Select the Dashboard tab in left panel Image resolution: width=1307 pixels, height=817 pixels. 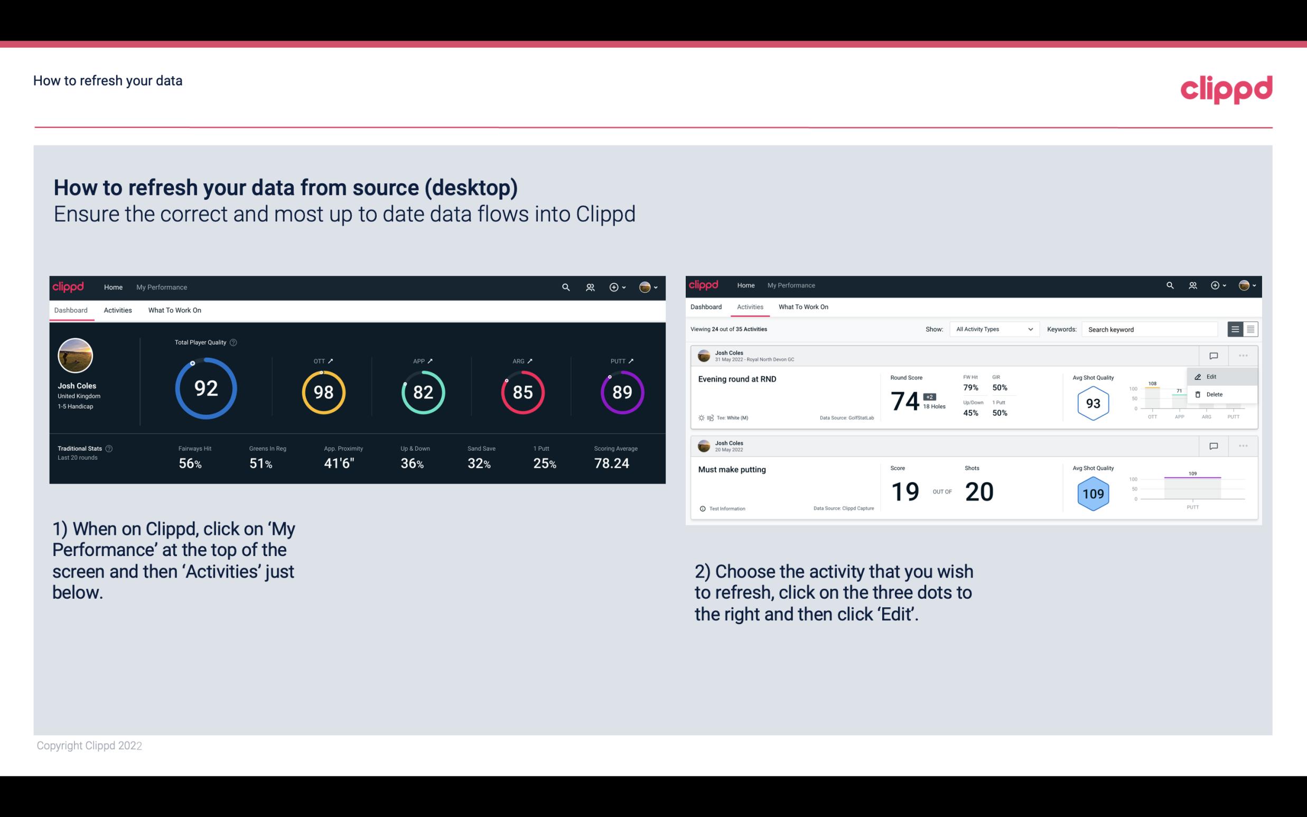[x=71, y=310]
